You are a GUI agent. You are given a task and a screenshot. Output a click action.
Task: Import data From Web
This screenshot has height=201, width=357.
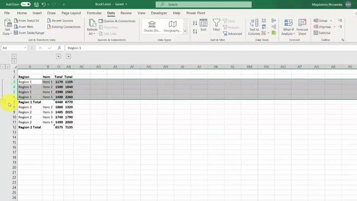pyautogui.click(x=23, y=27)
